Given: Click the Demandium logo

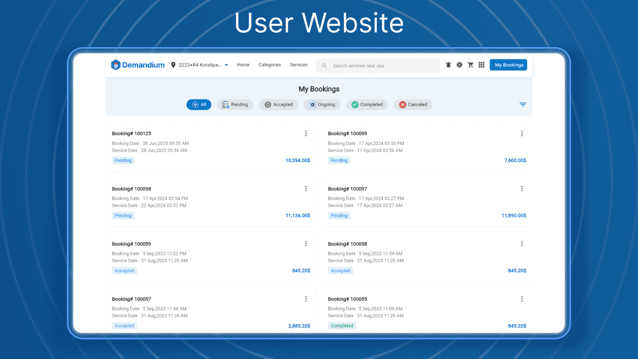Looking at the screenshot, I should tap(138, 65).
